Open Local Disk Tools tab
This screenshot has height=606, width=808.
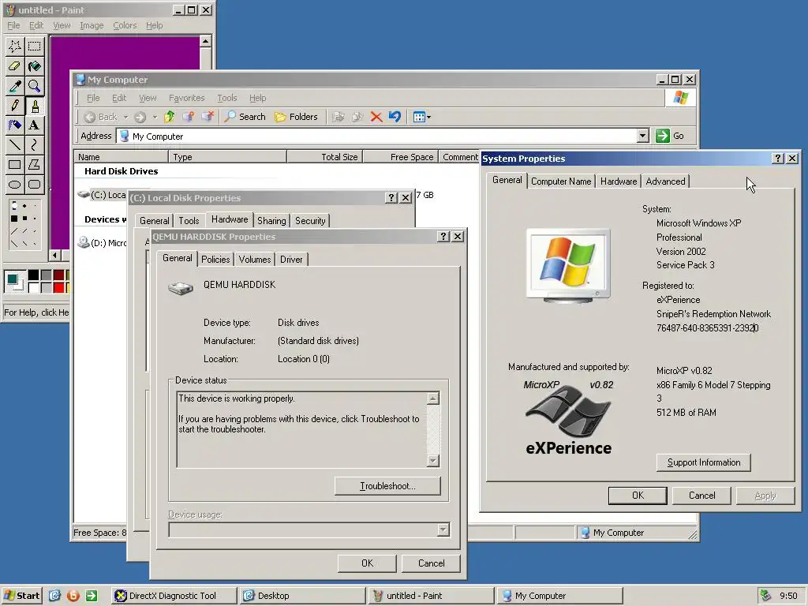click(189, 221)
